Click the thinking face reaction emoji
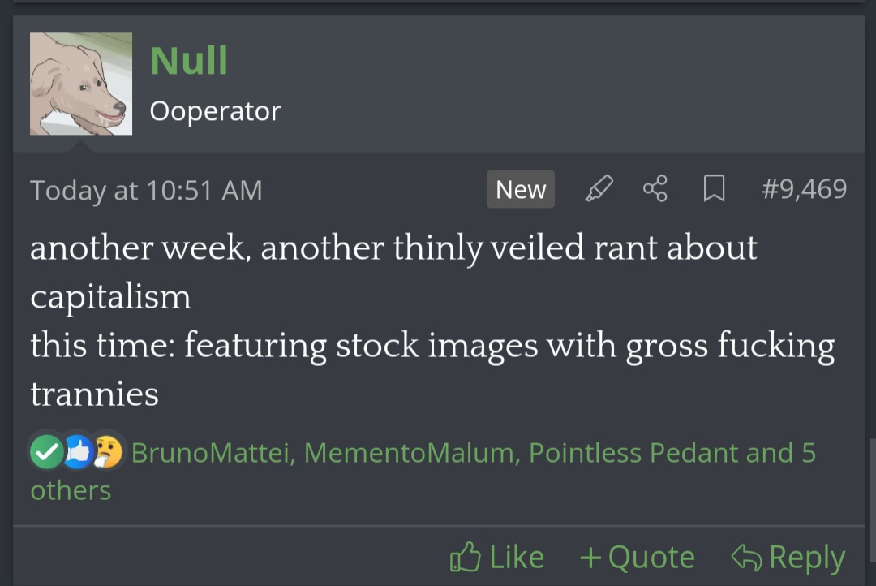 [109, 452]
